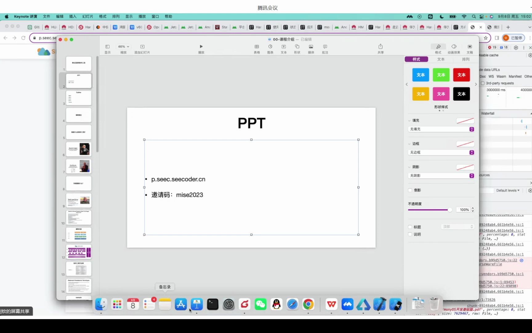Open the Format (格式) inspector
The width and height of the screenshot is (532, 333).
click(438, 49)
